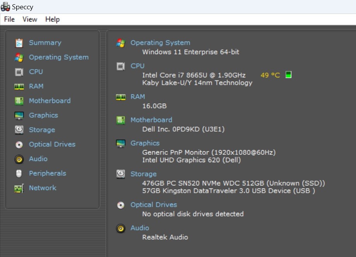The height and width of the screenshot is (257, 356).
Task: Click the Kingston DataTraveler USB entry
Action: [x=229, y=191]
